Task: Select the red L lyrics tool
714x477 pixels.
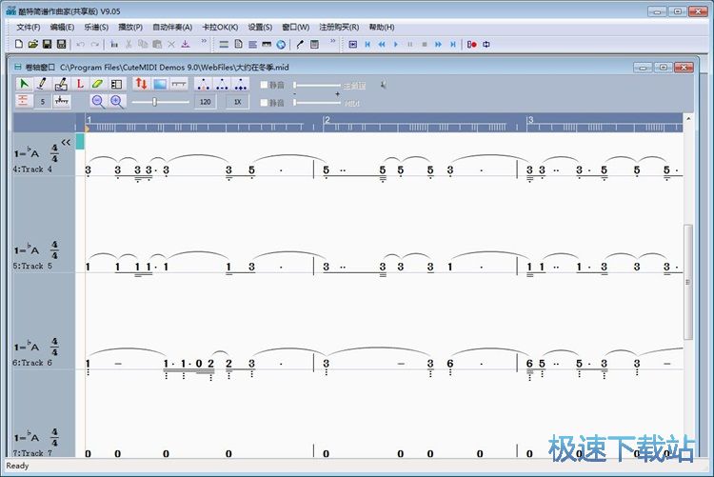Action: [80, 84]
